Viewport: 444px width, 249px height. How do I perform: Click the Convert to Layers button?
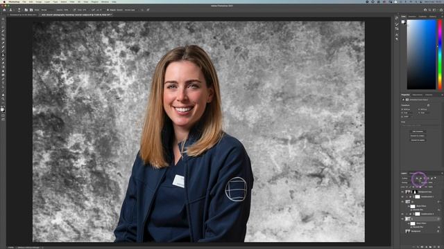[418, 140]
